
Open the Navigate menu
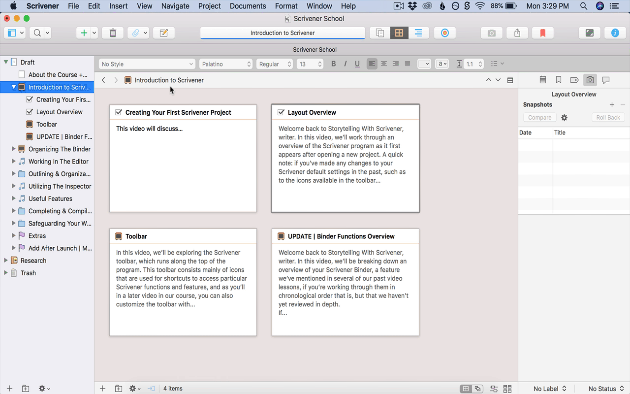coord(175,6)
